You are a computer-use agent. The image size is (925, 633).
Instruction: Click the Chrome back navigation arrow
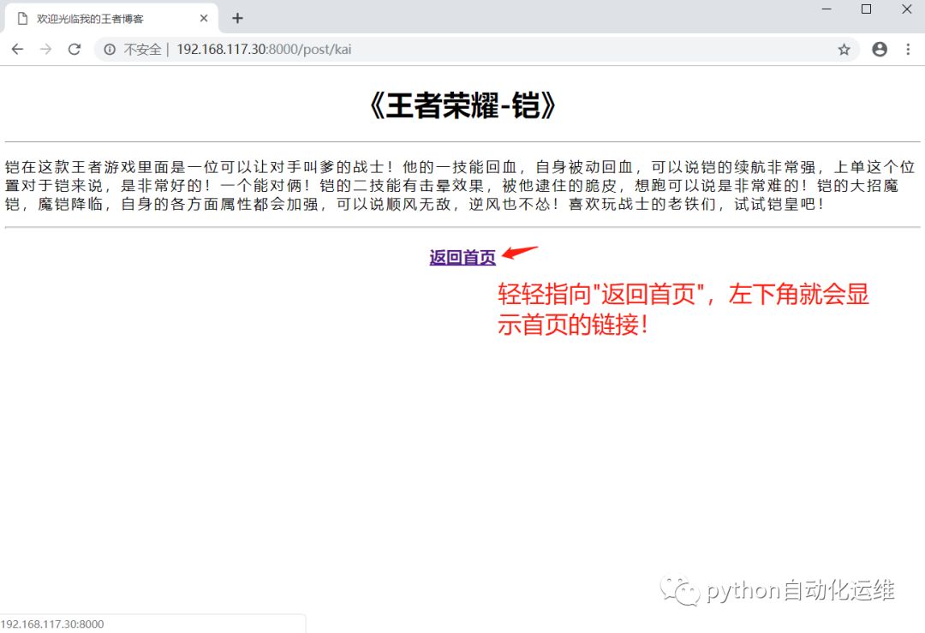(x=17, y=49)
